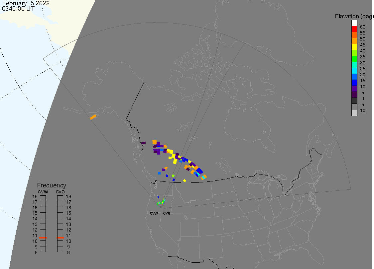The height and width of the screenshot is (269, 374).
Task: Select the cyan swatch between 25 and 20
Action: click(354, 71)
